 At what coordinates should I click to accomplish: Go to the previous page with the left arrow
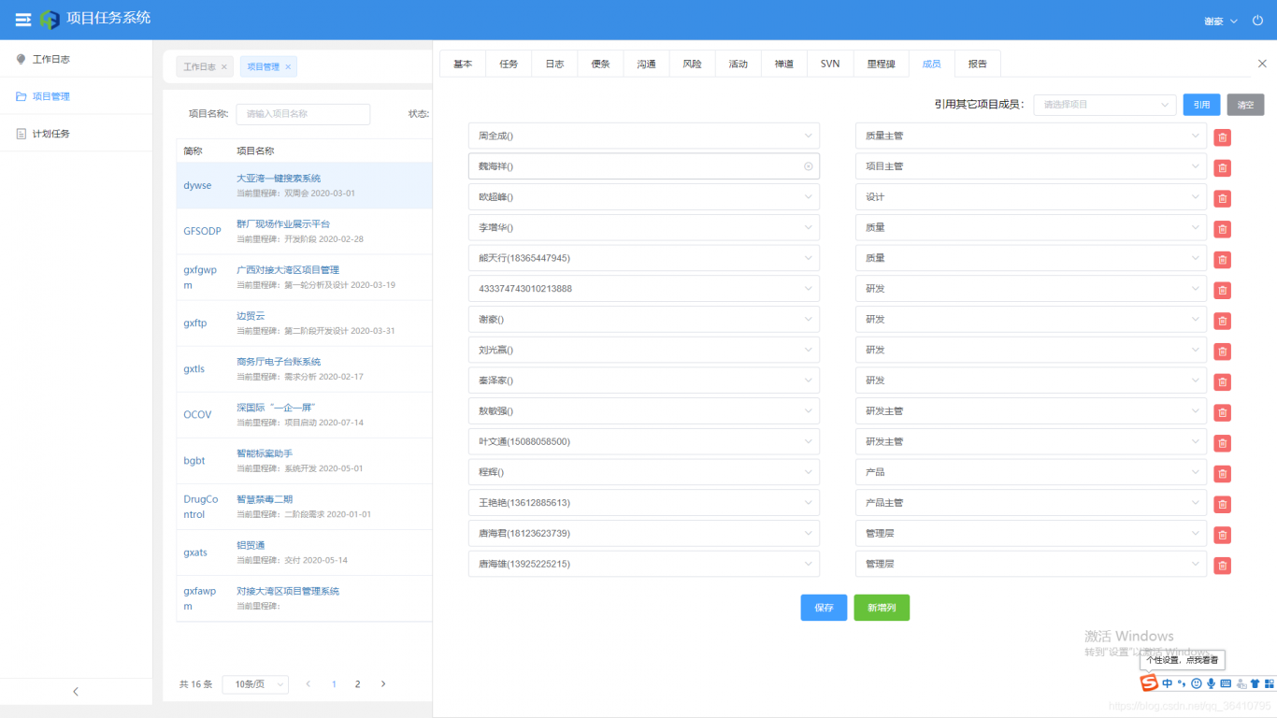(x=308, y=684)
